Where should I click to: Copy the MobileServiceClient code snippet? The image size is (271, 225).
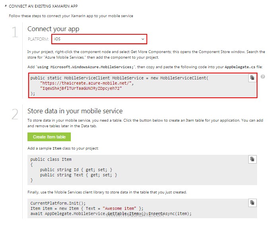[252, 78]
